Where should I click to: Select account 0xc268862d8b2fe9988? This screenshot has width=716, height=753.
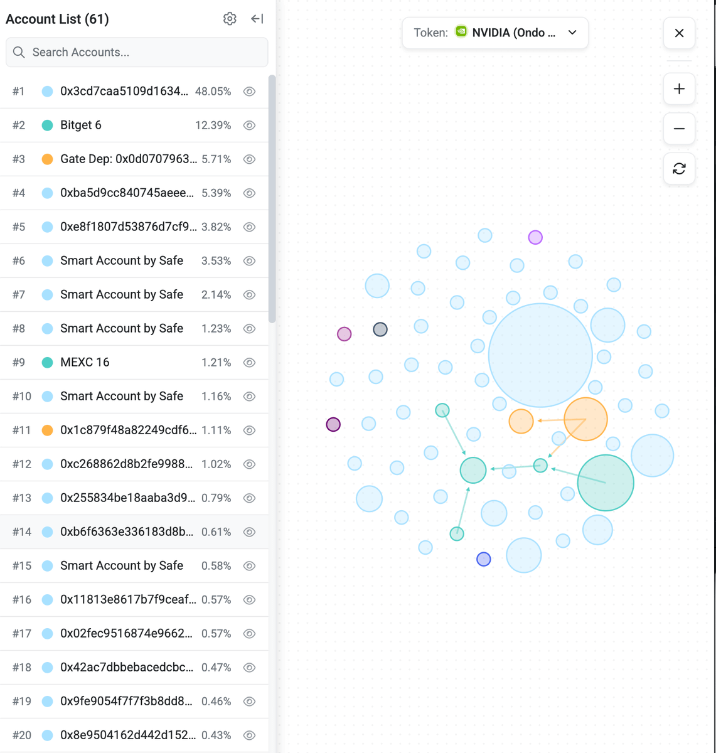pyautogui.click(x=134, y=464)
